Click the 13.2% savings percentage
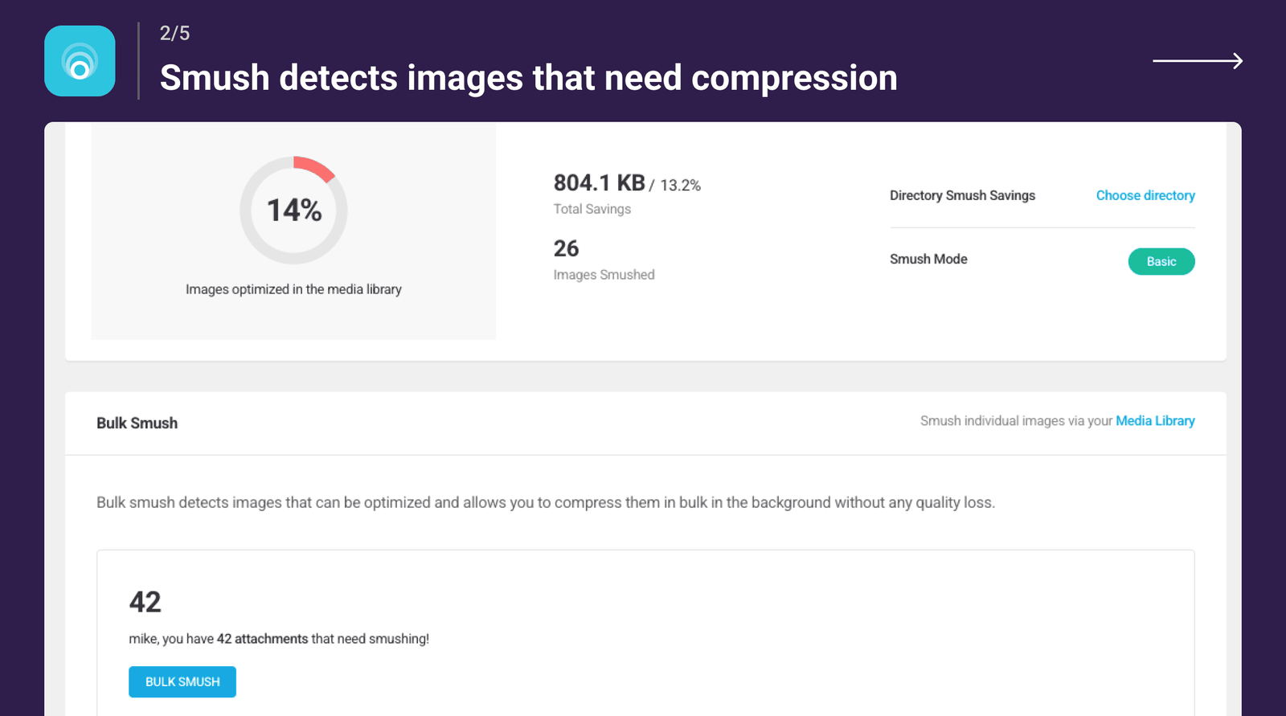Image resolution: width=1286 pixels, height=716 pixels. pos(680,184)
